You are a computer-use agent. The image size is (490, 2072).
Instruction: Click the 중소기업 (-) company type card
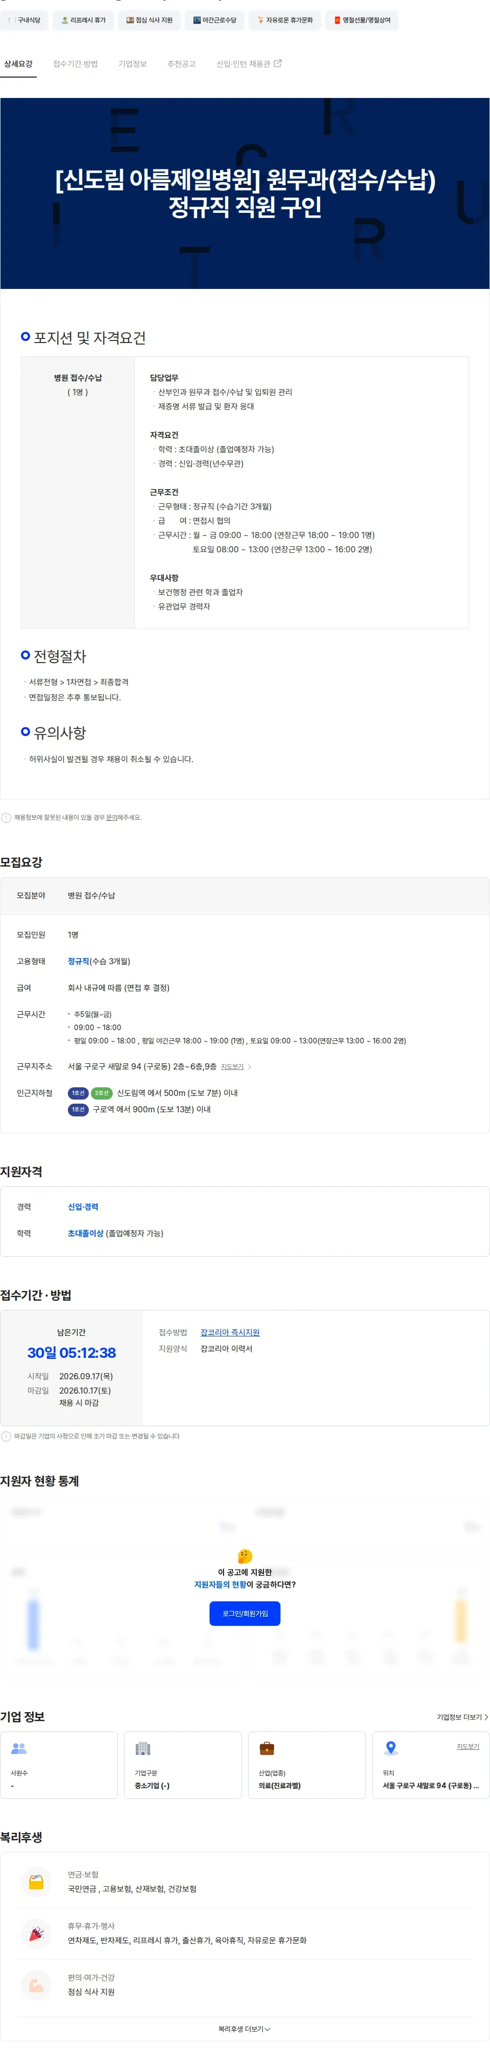pos(183,1765)
